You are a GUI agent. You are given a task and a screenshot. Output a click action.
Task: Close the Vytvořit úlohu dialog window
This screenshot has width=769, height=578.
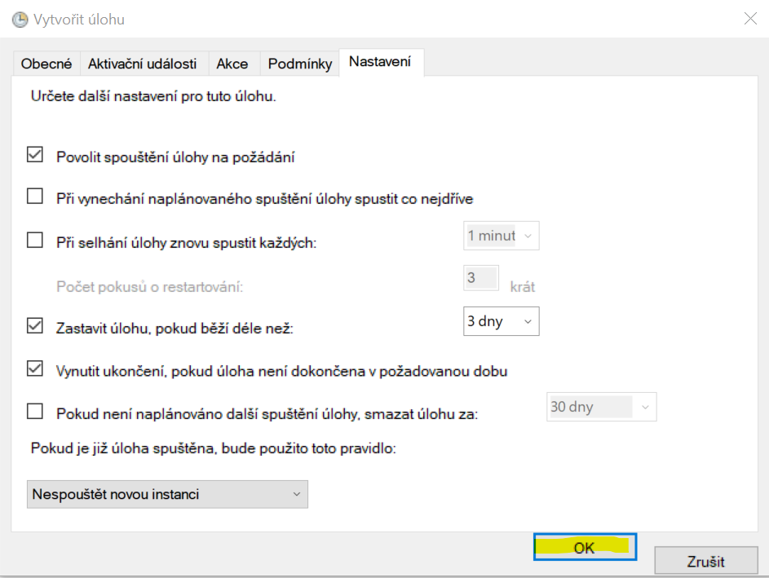click(749, 19)
